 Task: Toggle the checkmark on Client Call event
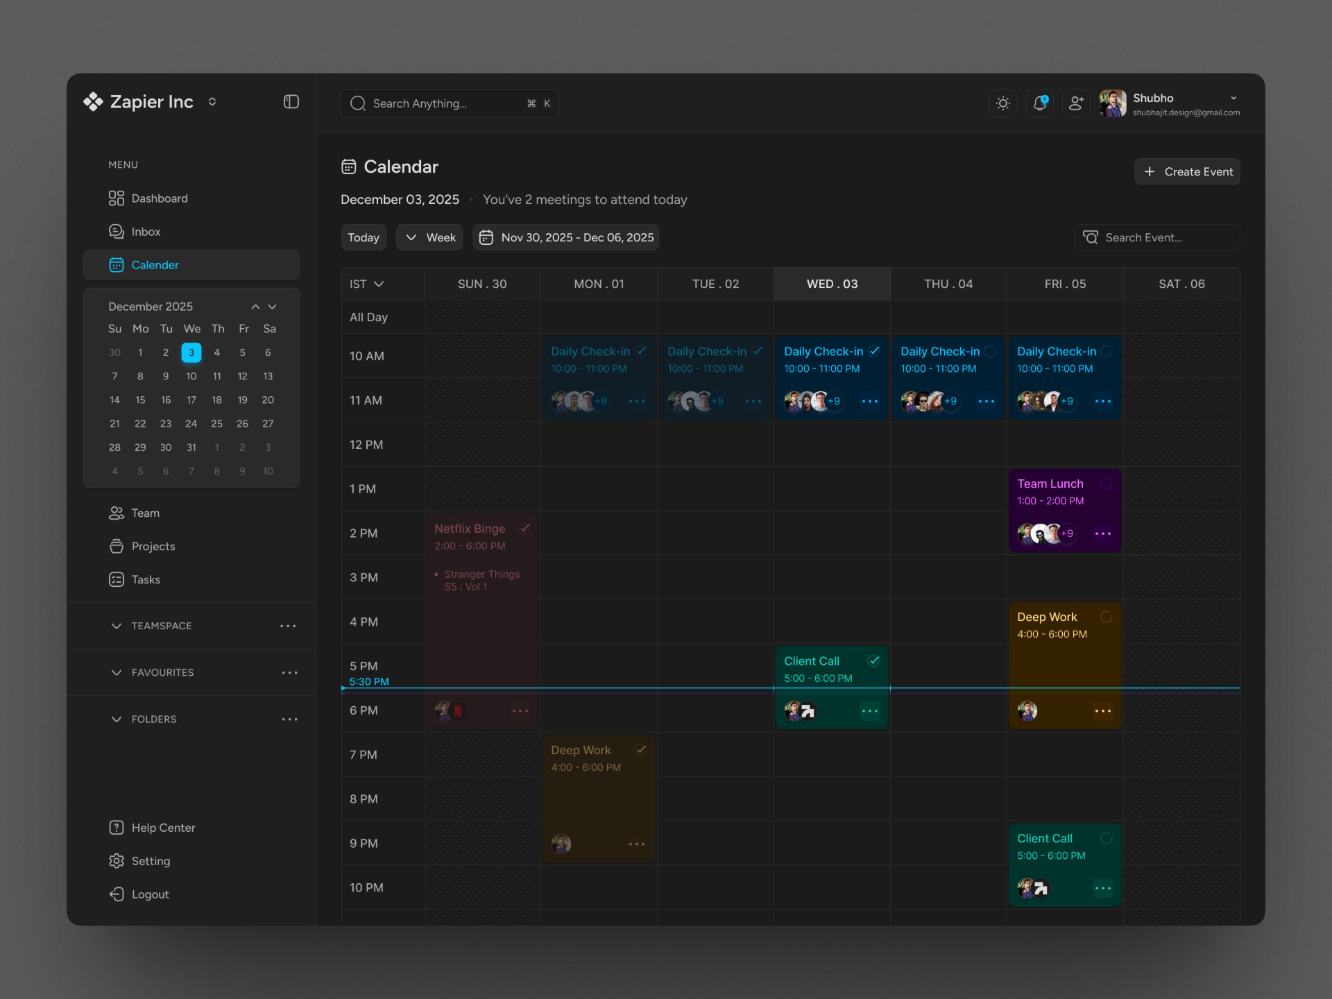[874, 660]
